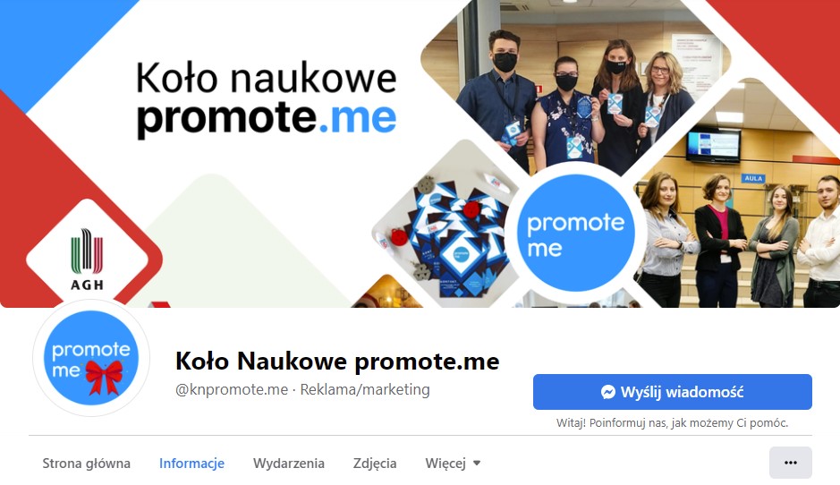840x485 pixels.
Task: Switch to the Wydarzenia tab
Action: (x=289, y=463)
